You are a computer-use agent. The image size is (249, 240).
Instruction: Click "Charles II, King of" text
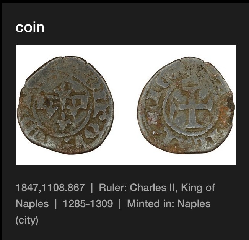[172, 188]
